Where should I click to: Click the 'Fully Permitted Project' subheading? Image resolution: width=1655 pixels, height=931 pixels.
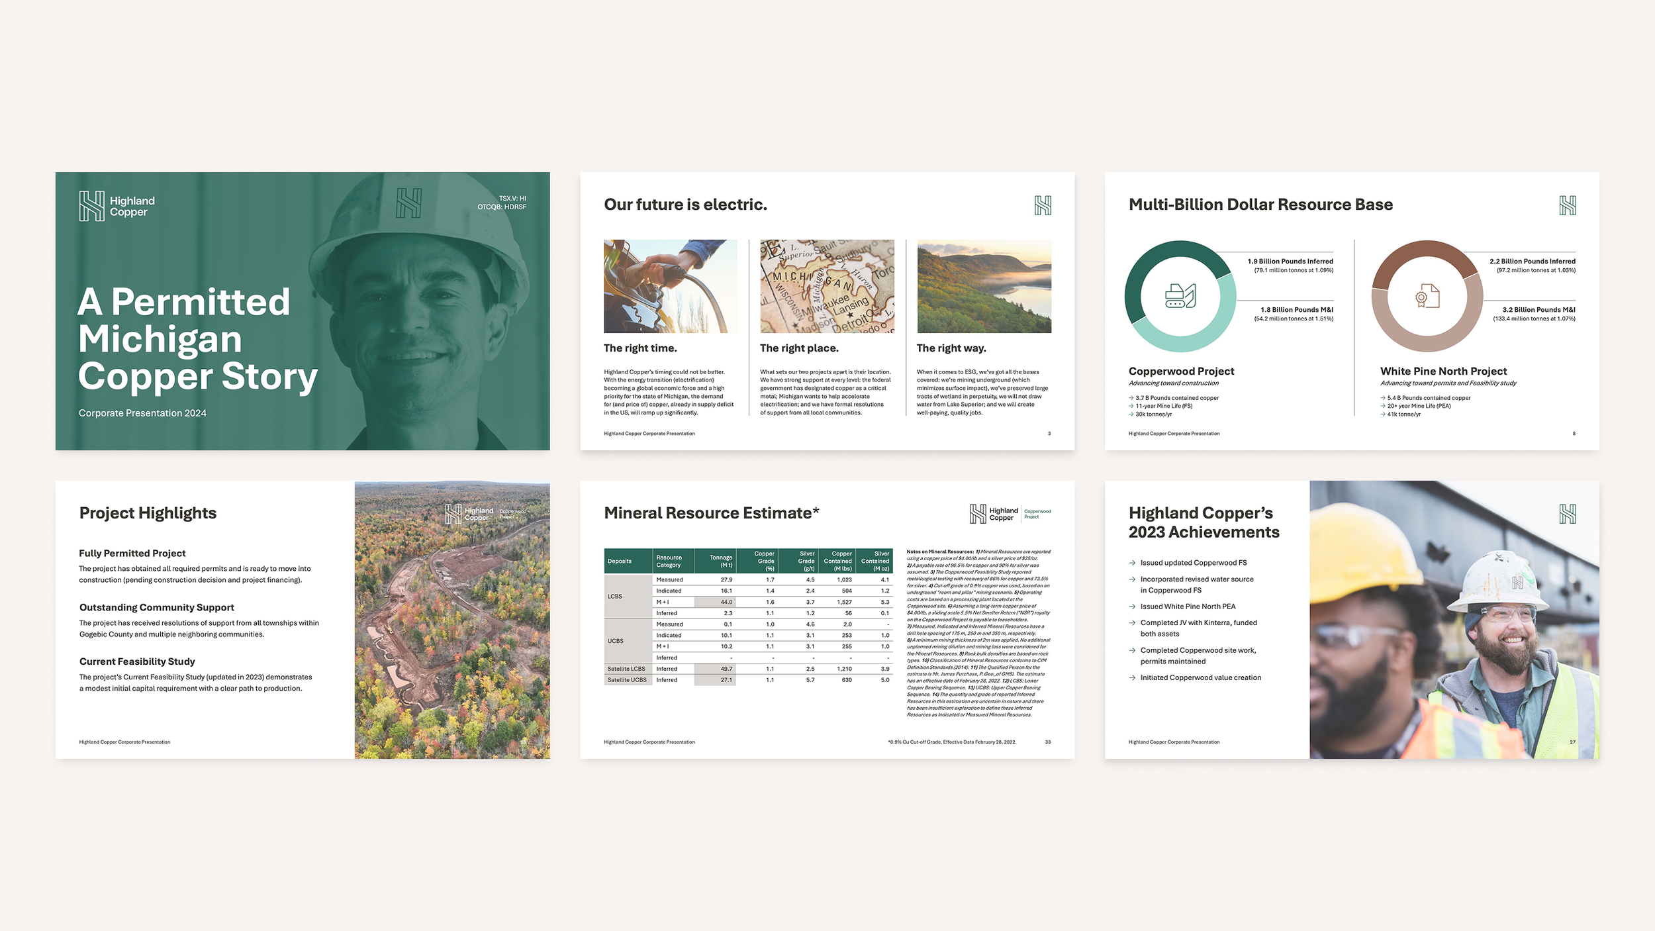[132, 554]
